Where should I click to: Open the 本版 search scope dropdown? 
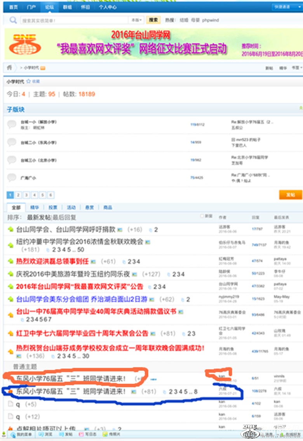click(136, 20)
